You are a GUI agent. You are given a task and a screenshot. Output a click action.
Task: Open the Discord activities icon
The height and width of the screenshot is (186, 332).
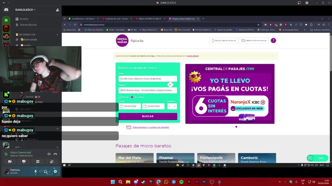click(38, 161)
